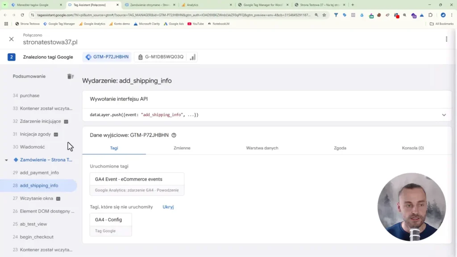Click the badge icon beside Wczytanie okna
Image resolution: width=457 pixels, height=257 pixels.
click(x=58, y=199)
